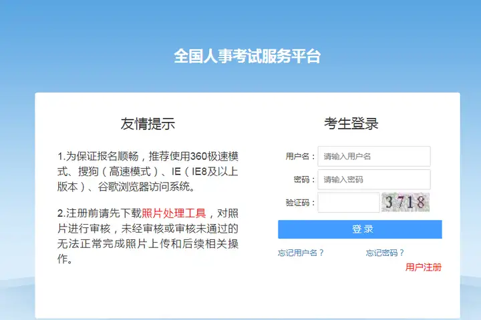Click the tip text starting 2.注册前请先下载

(148, 236)
